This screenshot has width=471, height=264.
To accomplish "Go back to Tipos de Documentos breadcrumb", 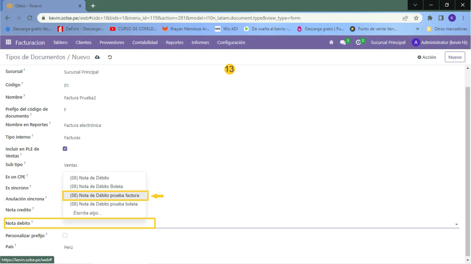I will pyautogui.click(x=35, y=57).
